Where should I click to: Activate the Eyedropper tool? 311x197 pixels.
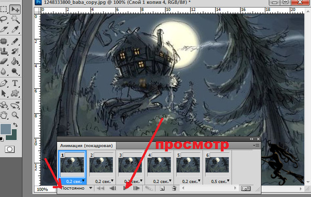click(x=15, y=29)
